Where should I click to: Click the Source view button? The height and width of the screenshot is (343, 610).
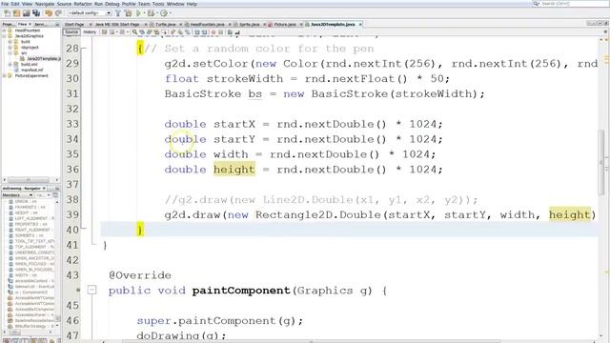71,31
